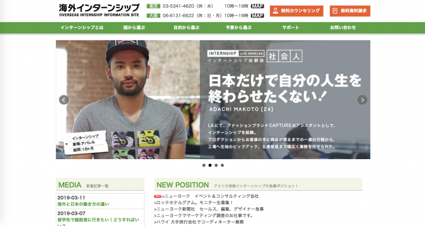
Task: Click the document icon in 無料資料請求 button
Action: coord(335,11)
